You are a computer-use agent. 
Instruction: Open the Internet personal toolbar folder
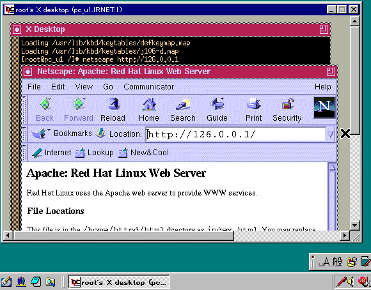point(51,153)
